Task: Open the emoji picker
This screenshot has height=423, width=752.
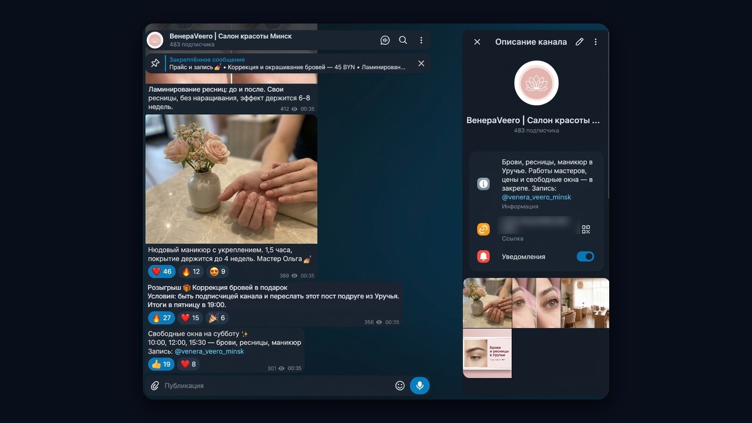Action: (x=400, y=385)
